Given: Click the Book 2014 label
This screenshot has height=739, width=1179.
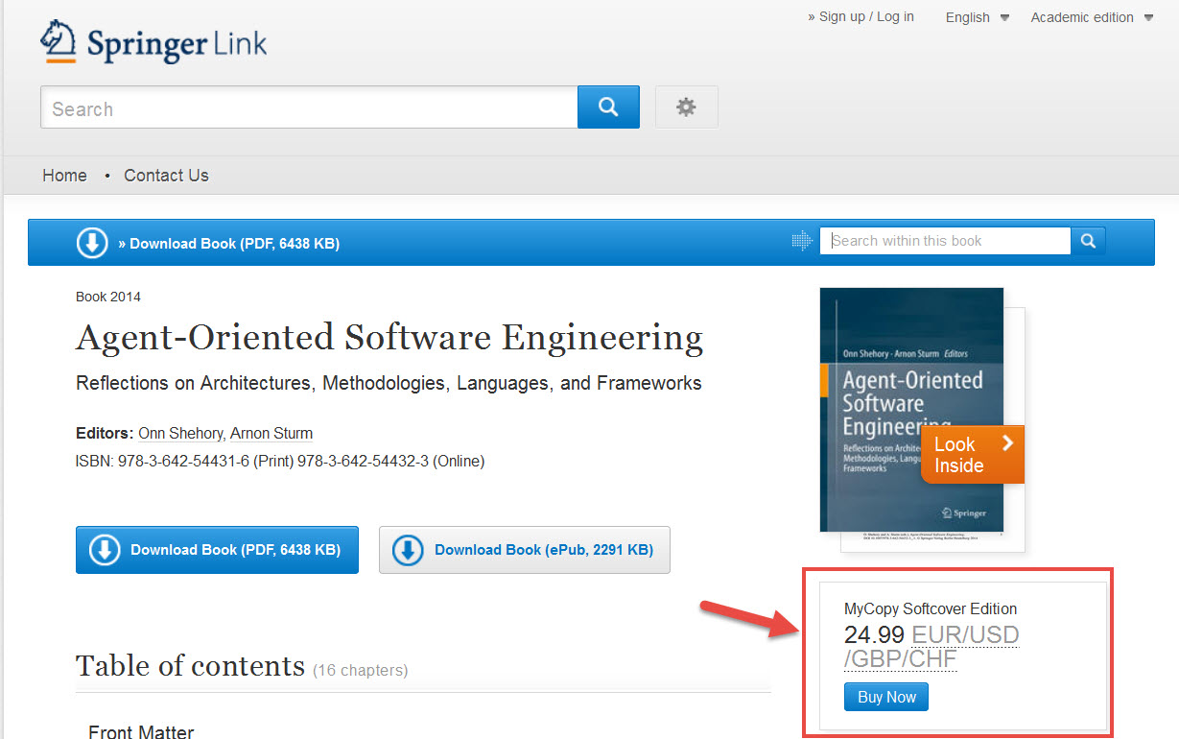Looking at the screenshot, I should click(x=108, y=297).
